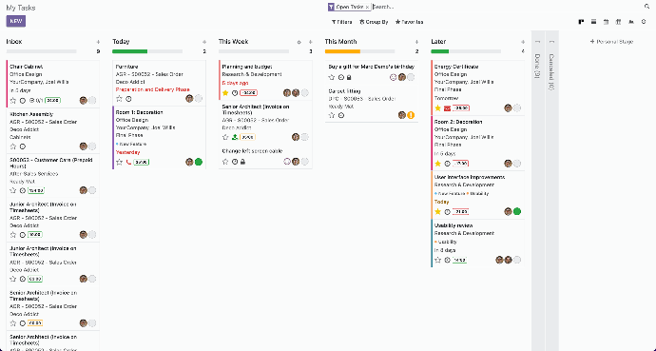Open the Group By dropdown
Image resolution: width=656 pixels, height=351 pixels.
coord(374,22)
